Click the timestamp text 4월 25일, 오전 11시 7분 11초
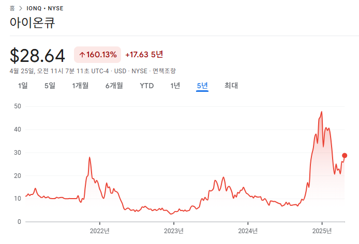359x244 pixels. click(x=49, y=71)
